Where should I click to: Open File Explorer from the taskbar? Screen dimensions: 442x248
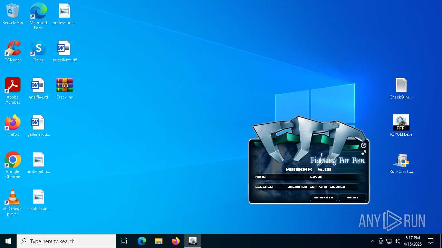click(x=159, y=241)
